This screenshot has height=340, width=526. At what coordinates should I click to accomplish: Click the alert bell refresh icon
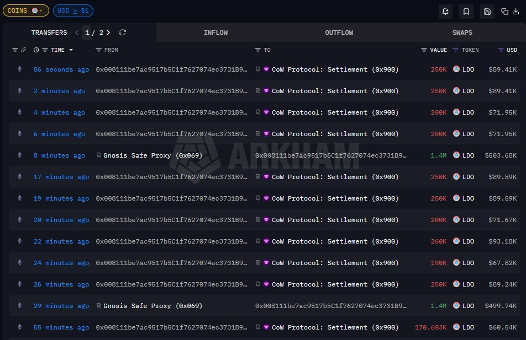(x=445, y=12)
